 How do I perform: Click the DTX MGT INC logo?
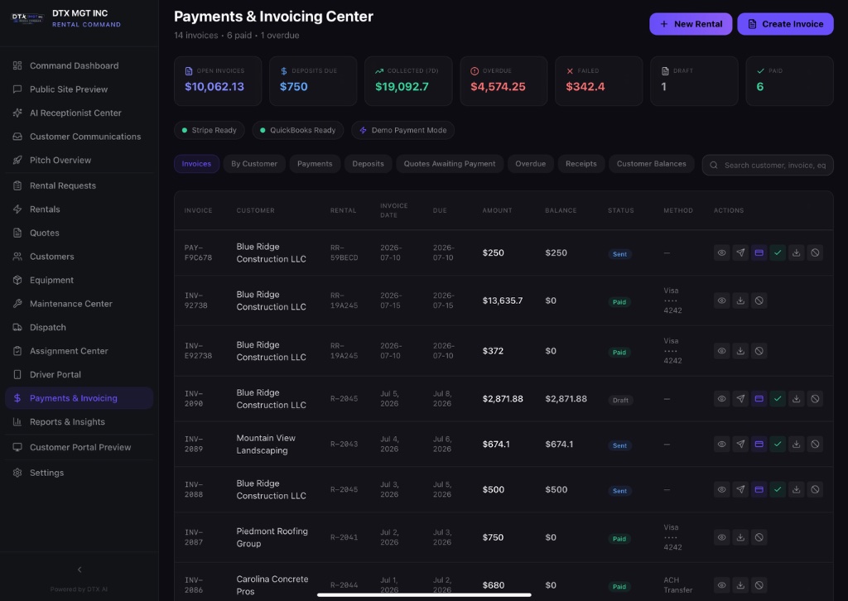(x=27, y=18)
